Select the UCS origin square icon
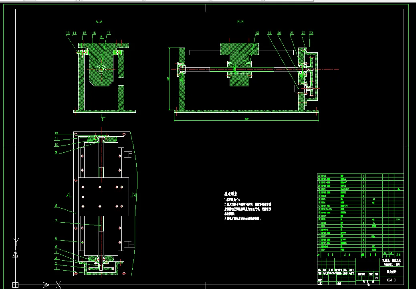416x289 pixels. point(15,285)
